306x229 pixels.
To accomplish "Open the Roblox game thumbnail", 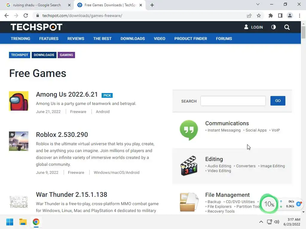I will click(x=19, y=141).
